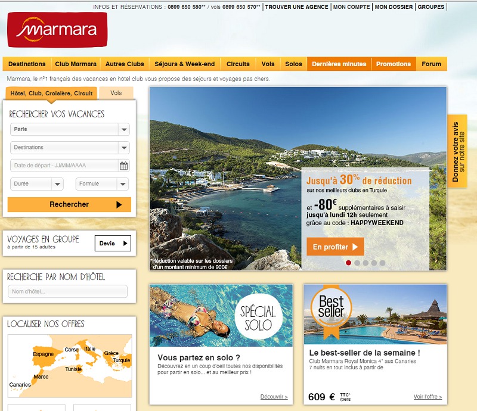This screenshot has width=477, height=411.
Task: Switch to the Vols search tab
Action: 116,93
